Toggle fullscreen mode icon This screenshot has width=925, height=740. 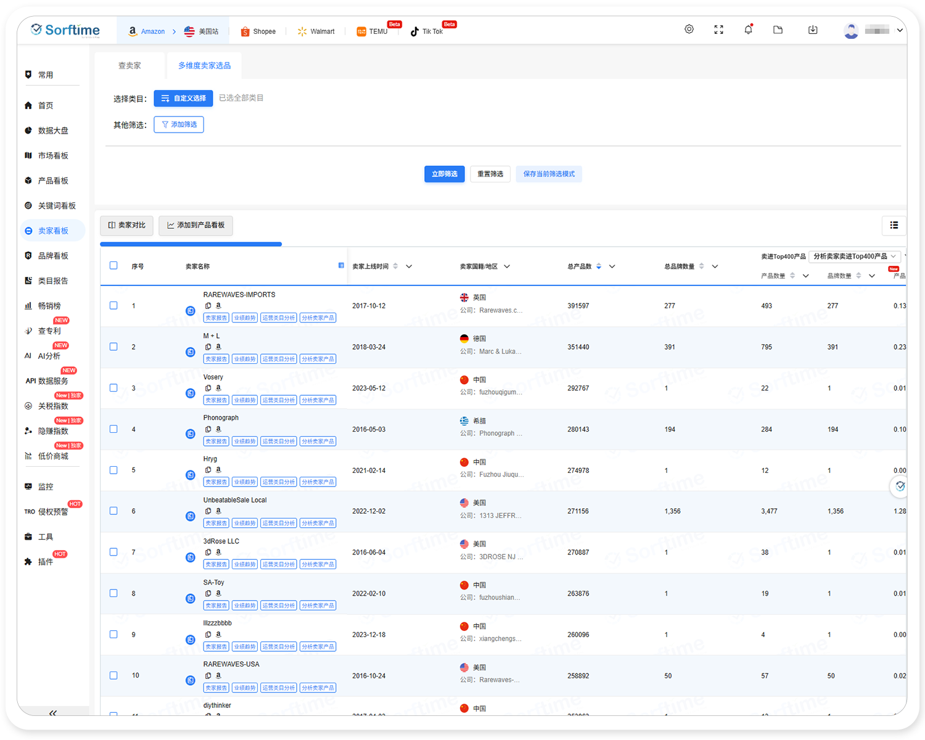pos(718,30)
